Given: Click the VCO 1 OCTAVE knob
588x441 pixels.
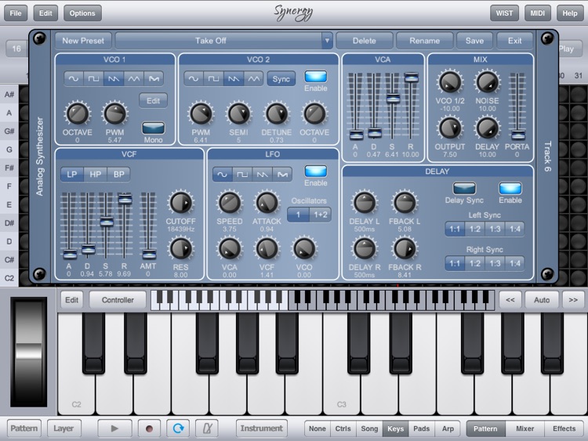Looking at the screenshot, I should (x=78, y=114).
